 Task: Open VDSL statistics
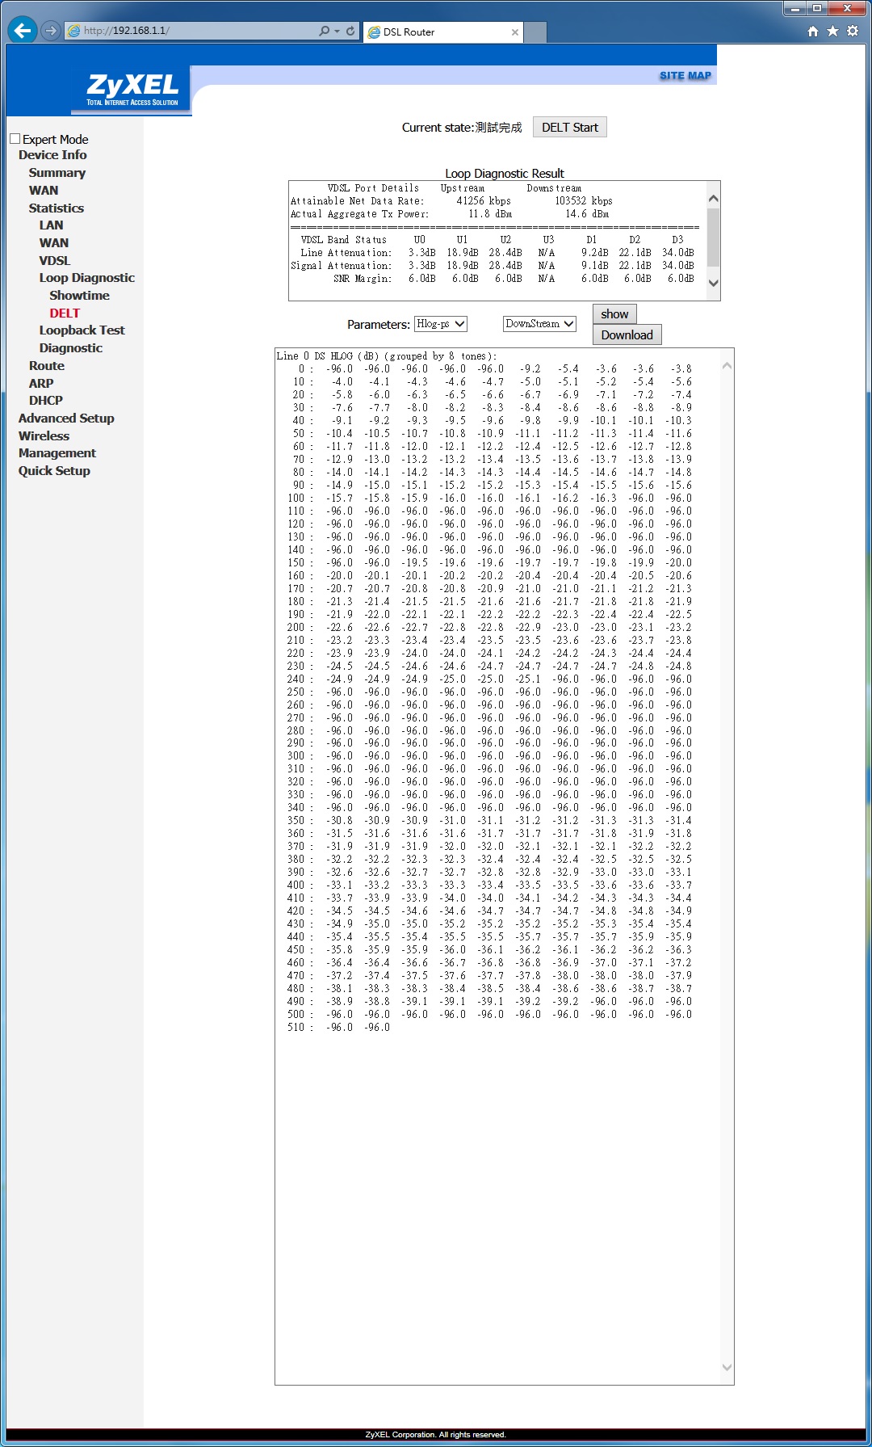[55, 261]
